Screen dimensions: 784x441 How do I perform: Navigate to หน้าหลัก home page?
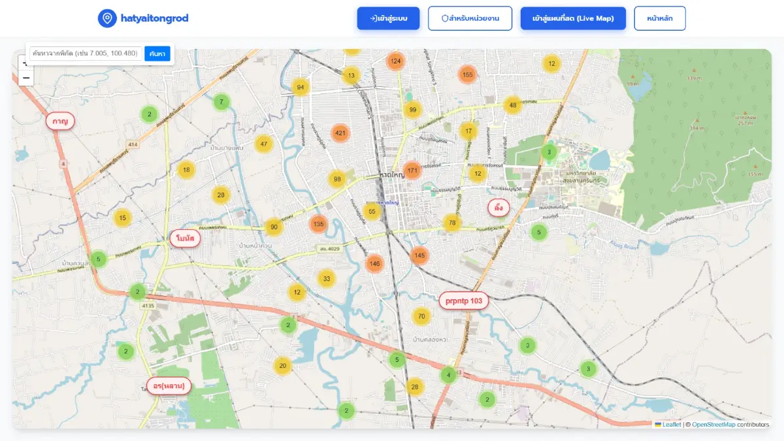point(659,18)
